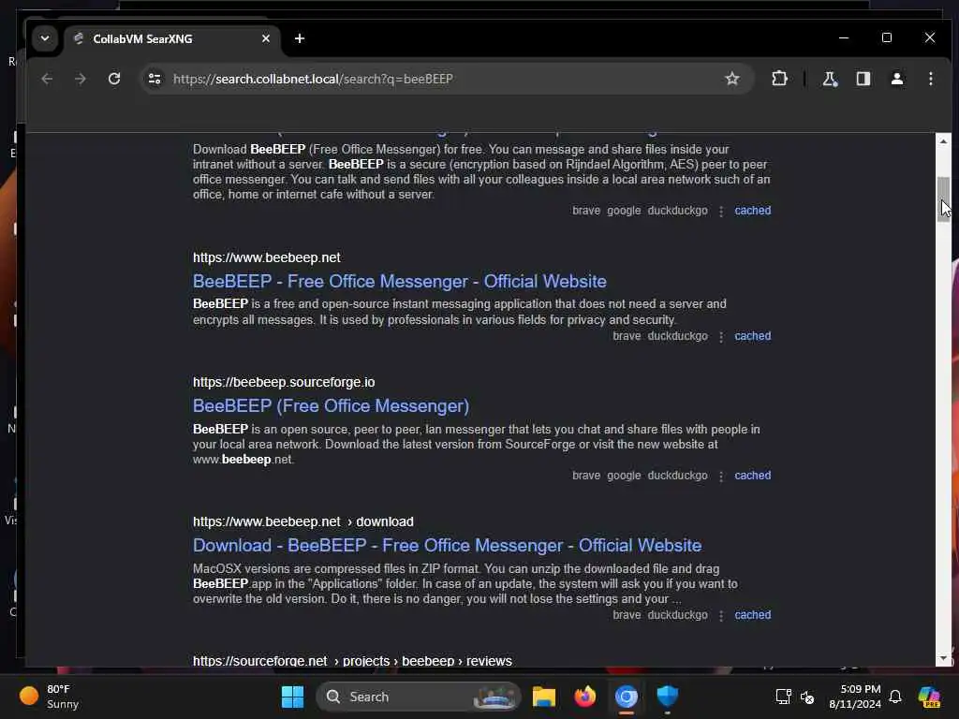
Task: Expand options dots for www.beebeep.net result
Action: click(721, 337)
